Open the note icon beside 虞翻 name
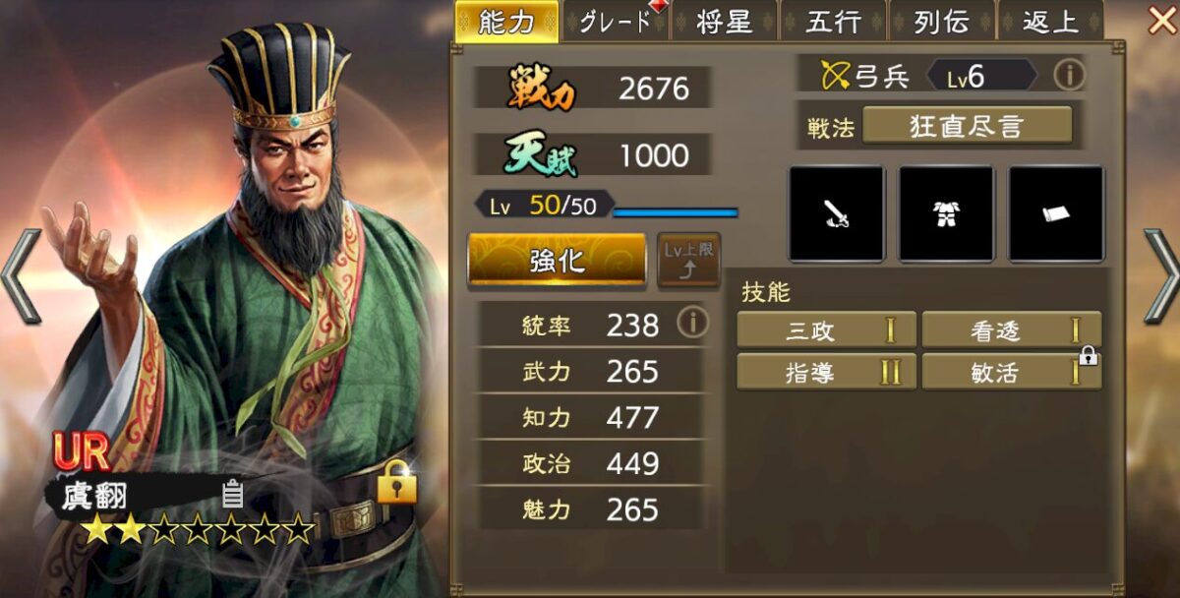The width and height of the screenshot is (1180, 598). [x=232, y=493]
